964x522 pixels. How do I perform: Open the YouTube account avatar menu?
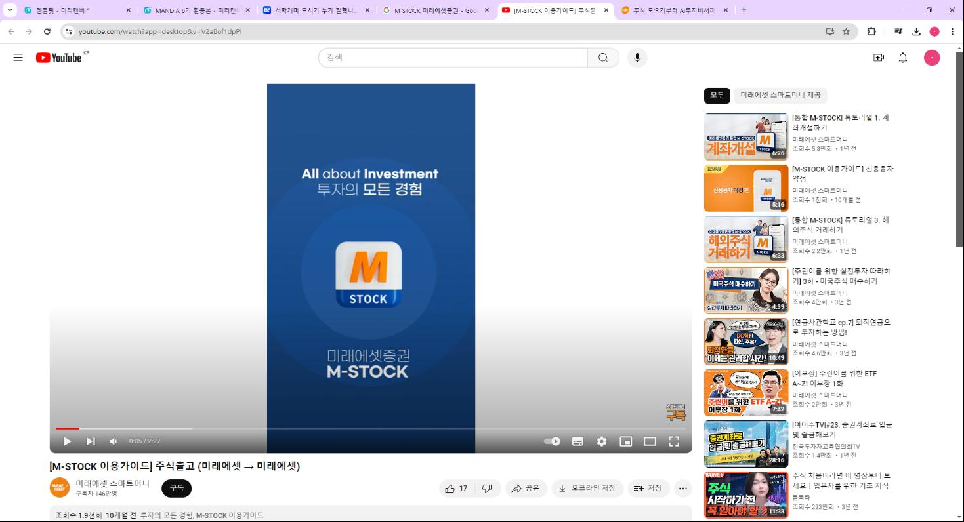[x=932, y=58]
